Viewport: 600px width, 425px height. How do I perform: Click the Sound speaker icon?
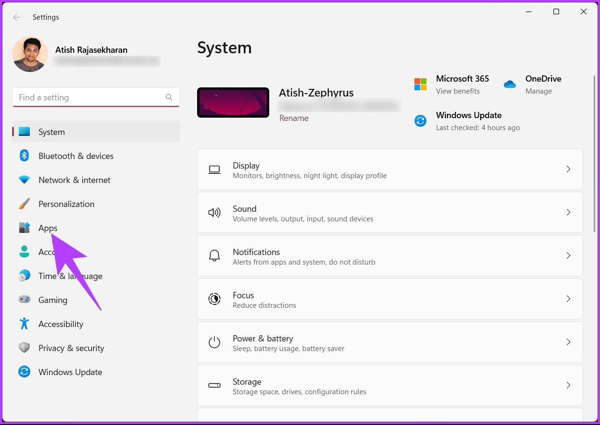(x=214, y=212)
